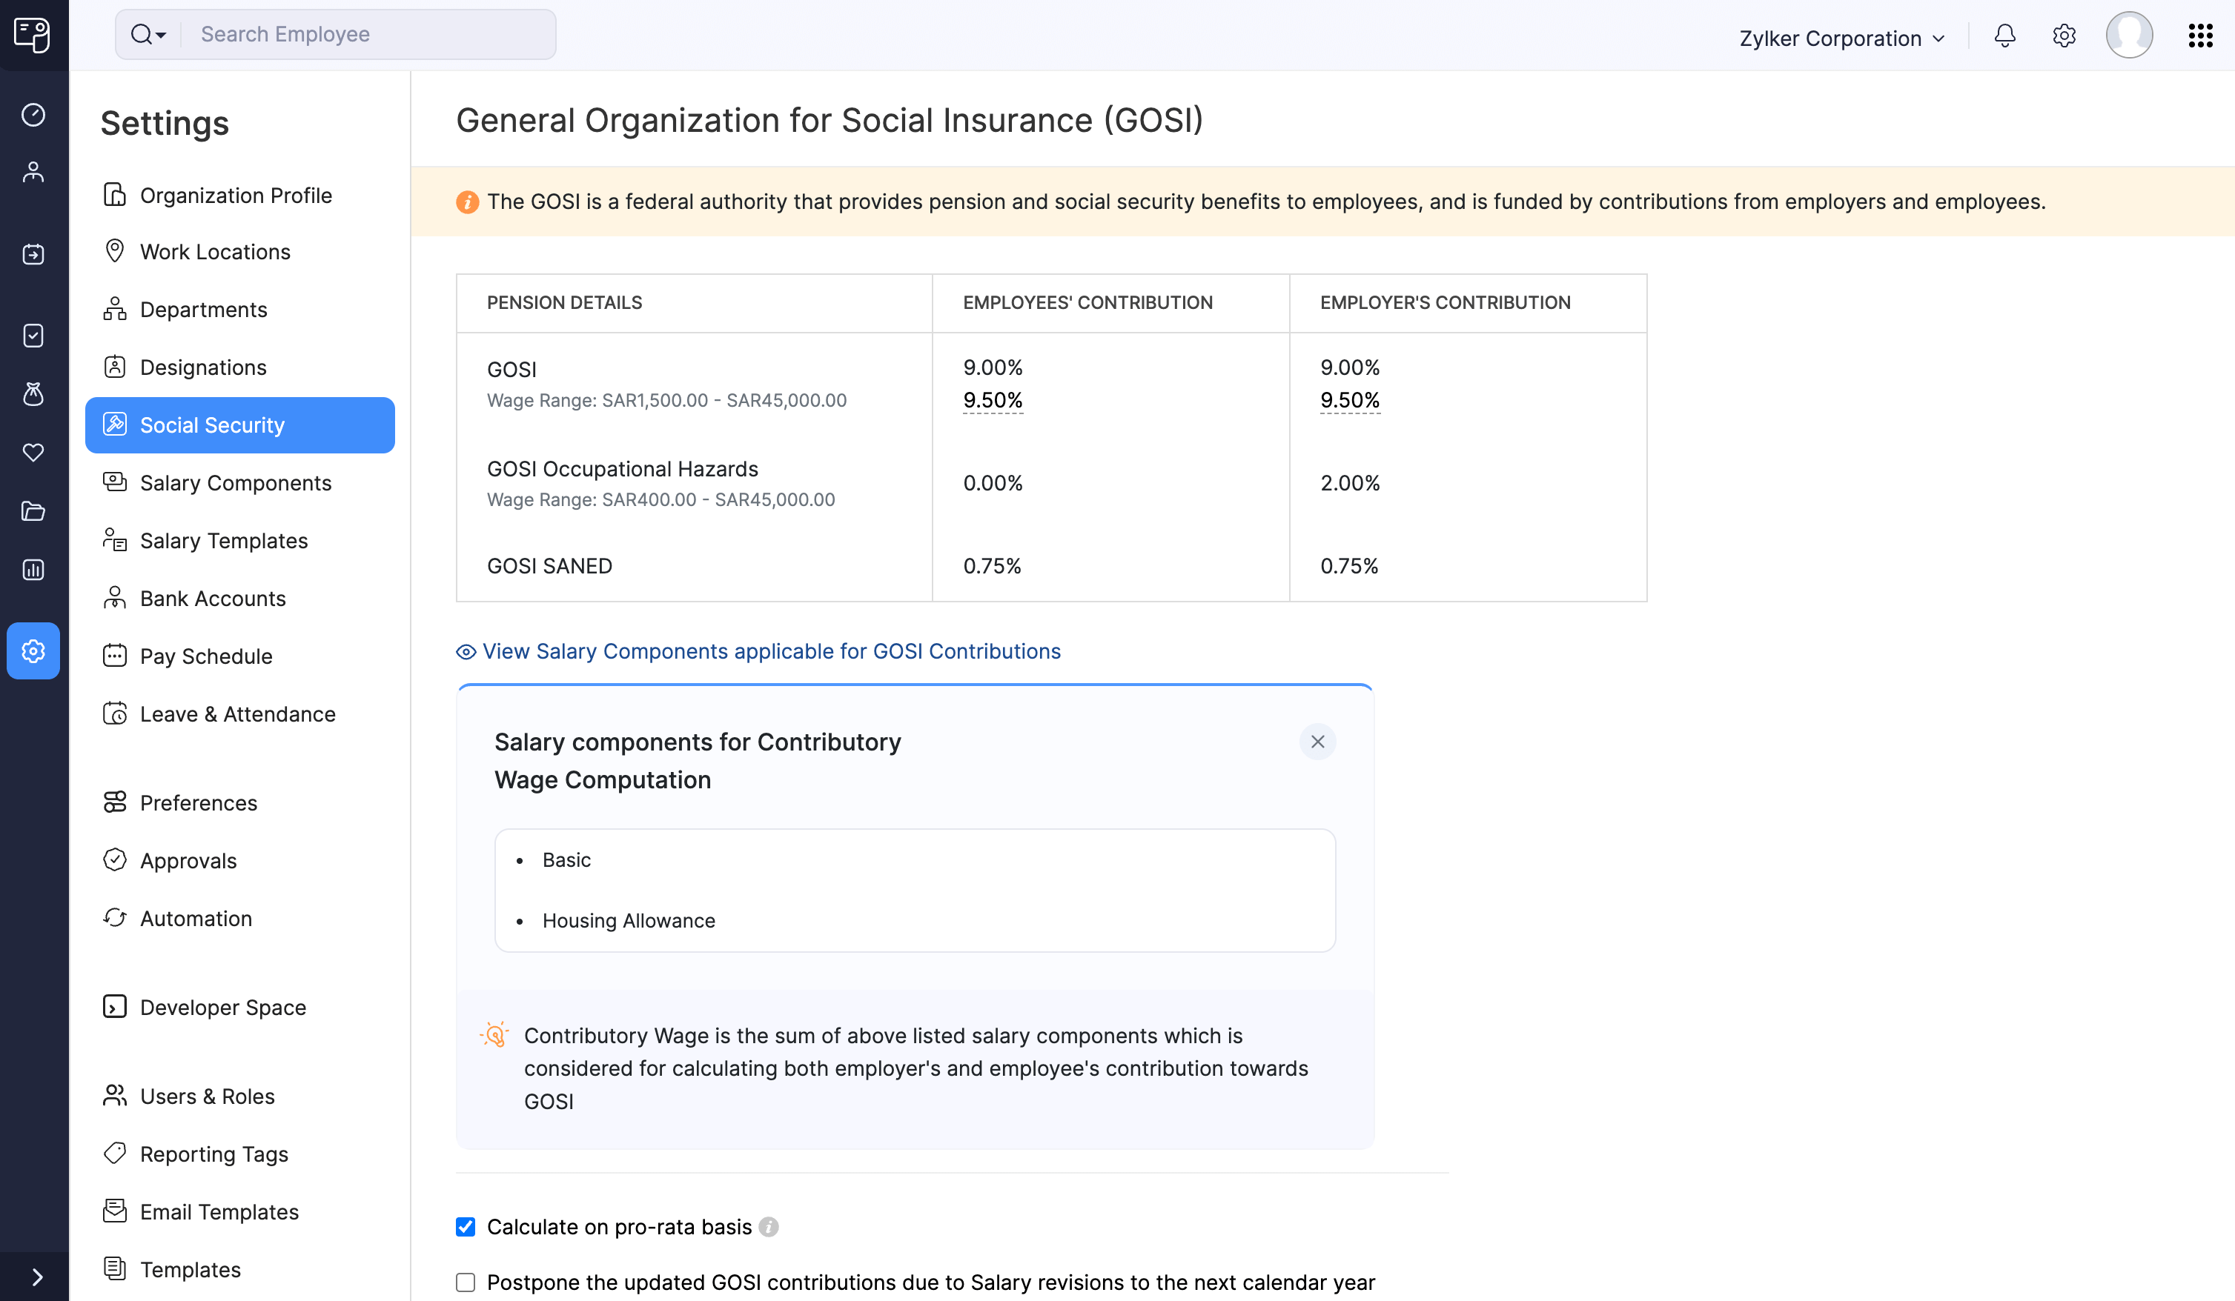Viewport: 2235px width, 1301px height.
Task: Open the notifications bell in the top bar
Action: pos(2004,36)
